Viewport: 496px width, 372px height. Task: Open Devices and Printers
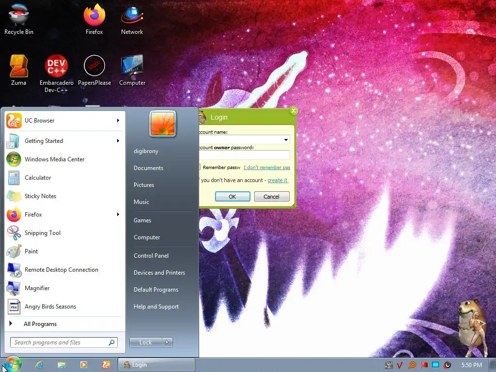coord(159,273)
